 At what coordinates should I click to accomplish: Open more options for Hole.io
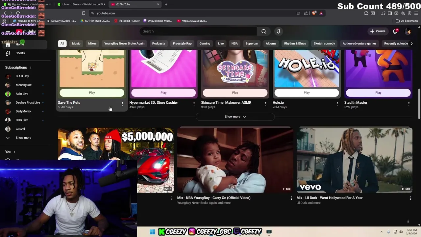pos(337,104)
